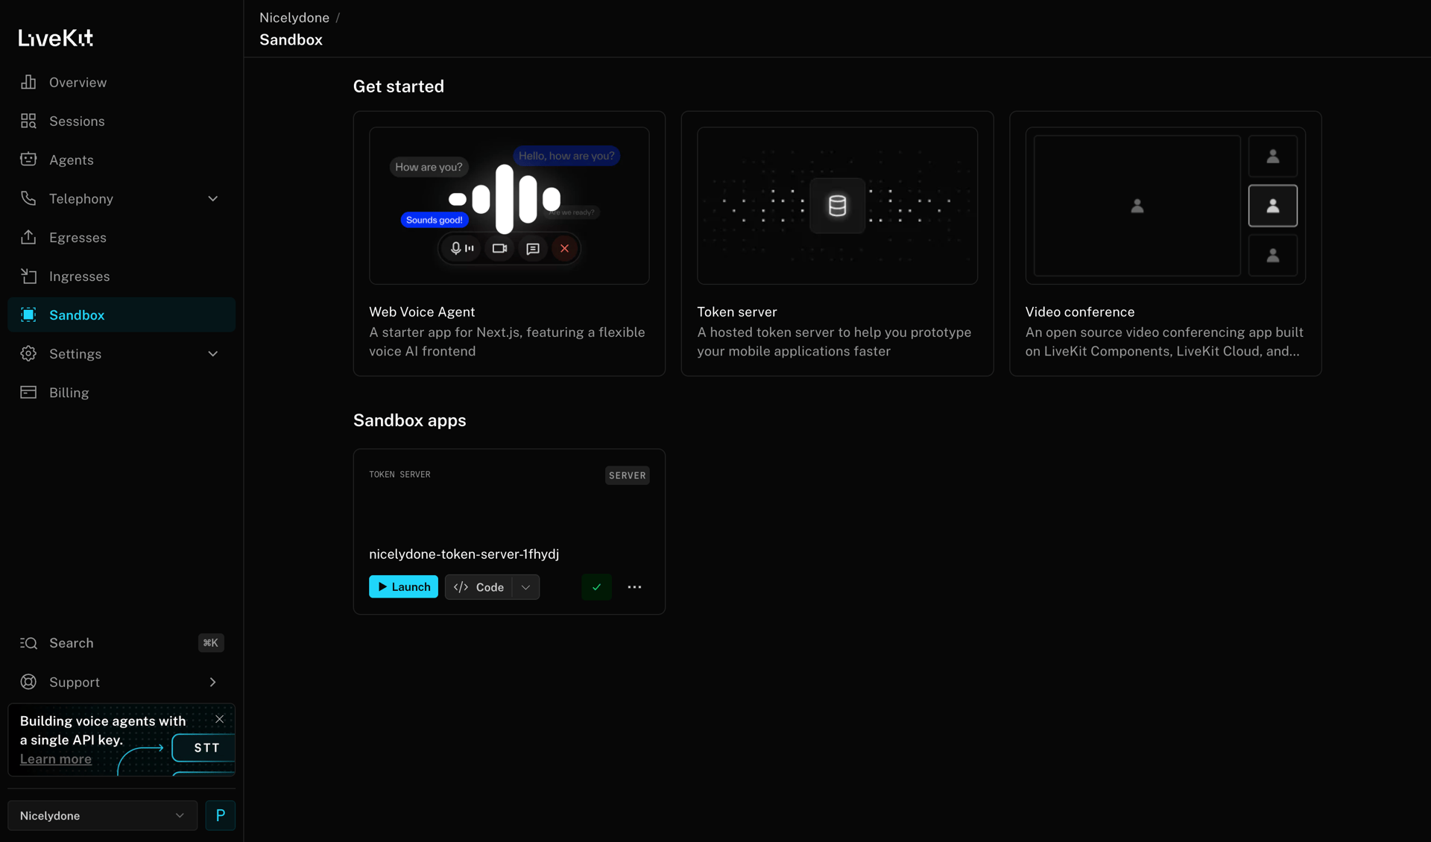Dismiss the voice agents promo banner
This screenshot has width=1431, height=842.
[x=219, y=719]
